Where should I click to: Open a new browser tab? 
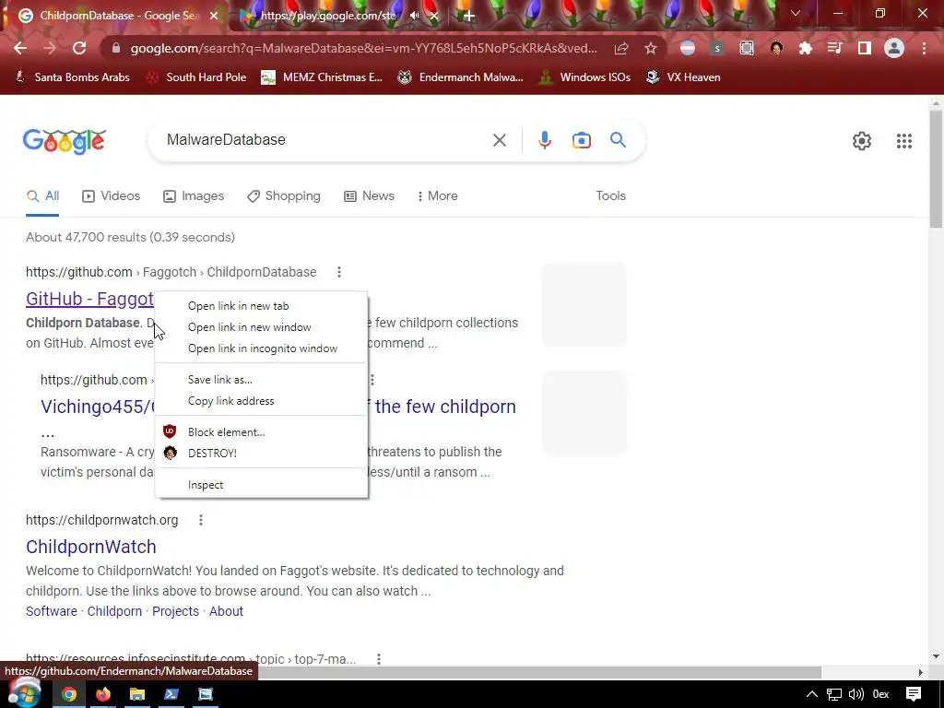pos(469,16)
